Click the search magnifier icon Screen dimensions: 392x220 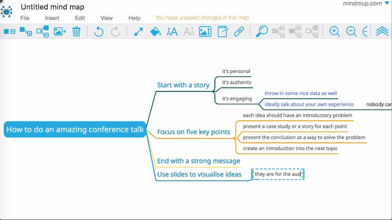[262, 31]
